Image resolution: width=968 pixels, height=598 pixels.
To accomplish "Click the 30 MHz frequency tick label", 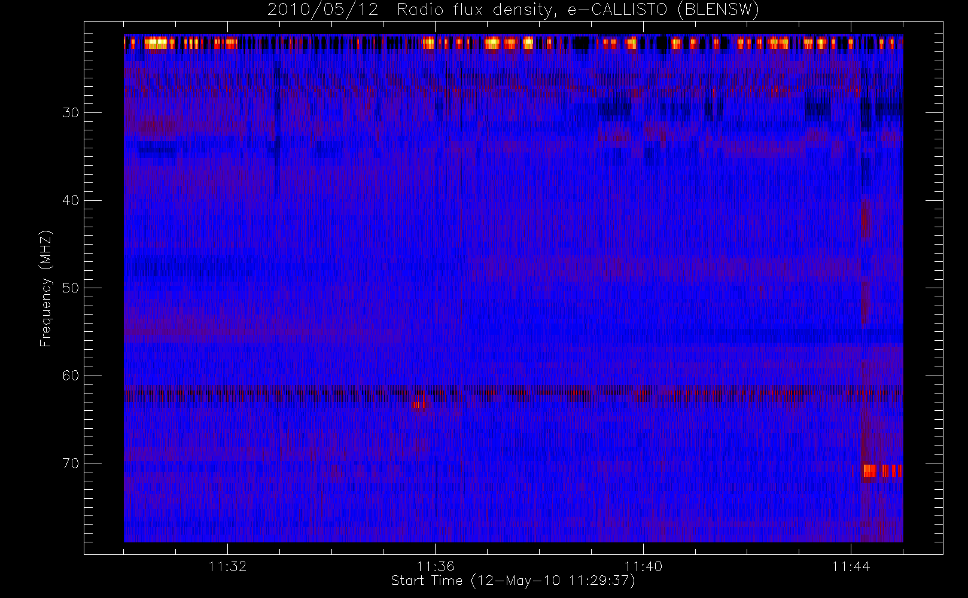I will click(71, 112).
